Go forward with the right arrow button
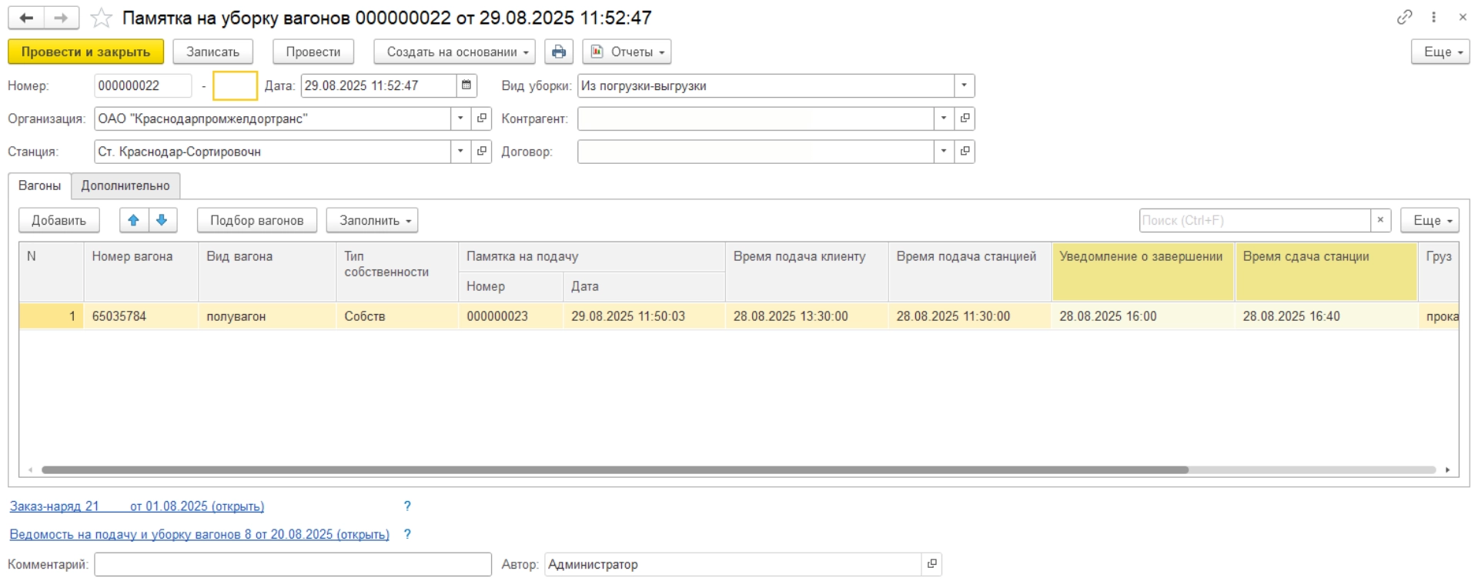Image resolution: width=1478 pixels, height=581 pixels. tap(62, 18)
